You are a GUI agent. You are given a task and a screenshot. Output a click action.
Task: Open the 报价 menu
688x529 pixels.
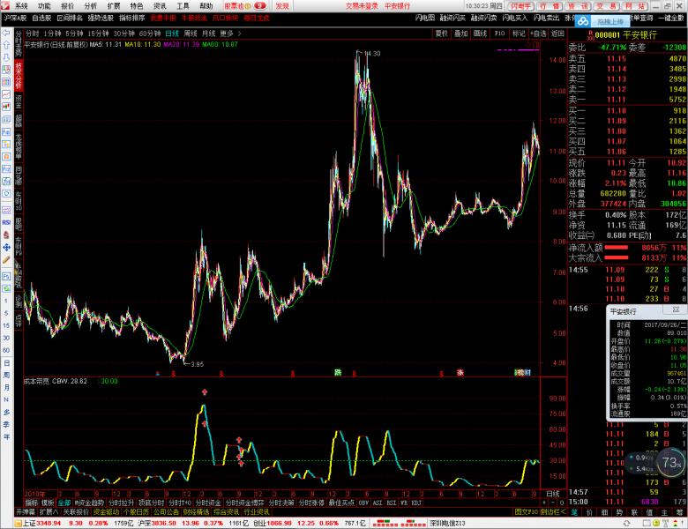(67, 5)
